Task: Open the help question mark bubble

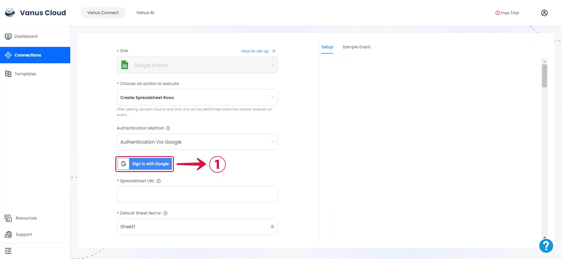Action: click(546, 246)
